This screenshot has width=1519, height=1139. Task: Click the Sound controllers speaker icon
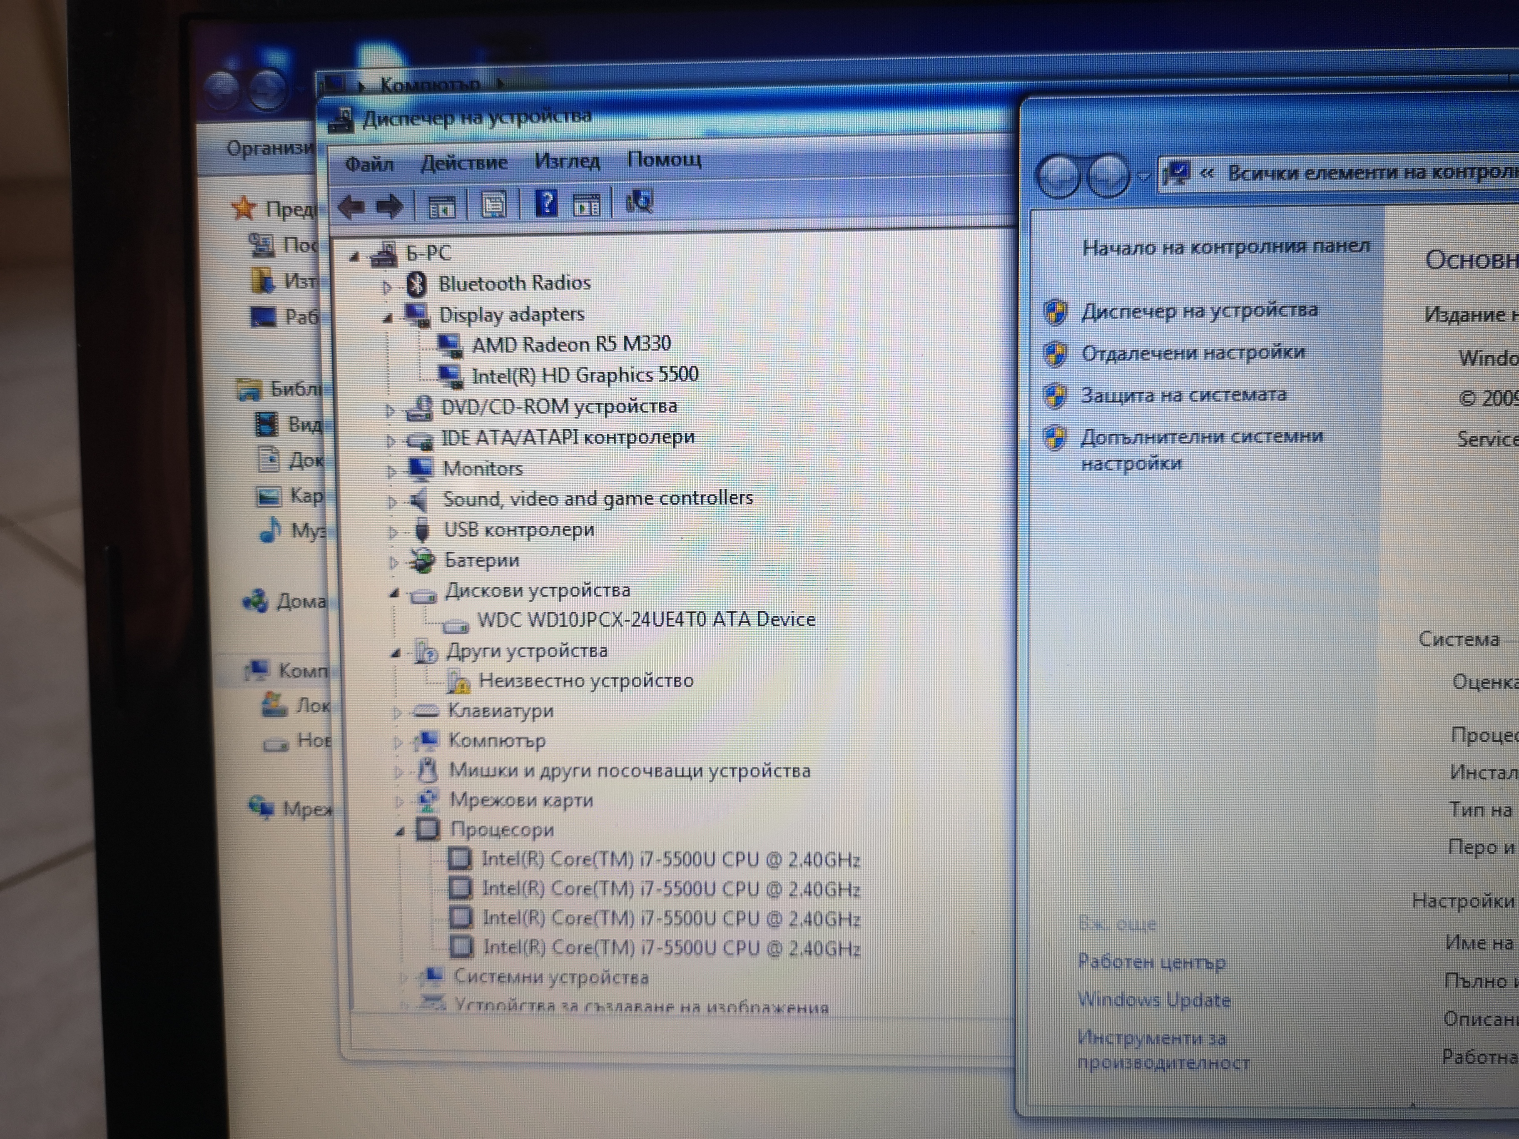419,500
